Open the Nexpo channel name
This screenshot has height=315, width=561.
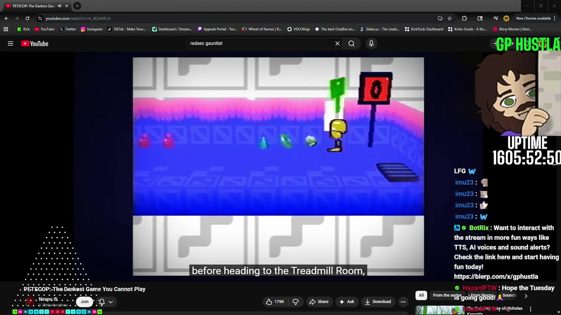[x=46, y=299]
